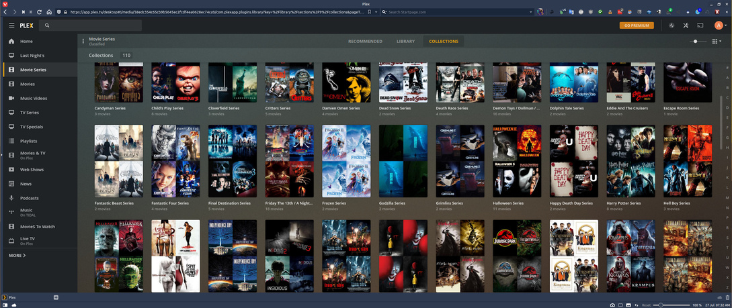Click the Cast to device icon
Image resolution: width=732 pixels, height=308 pixels.
pyautogui.click(x=700, y=25)
